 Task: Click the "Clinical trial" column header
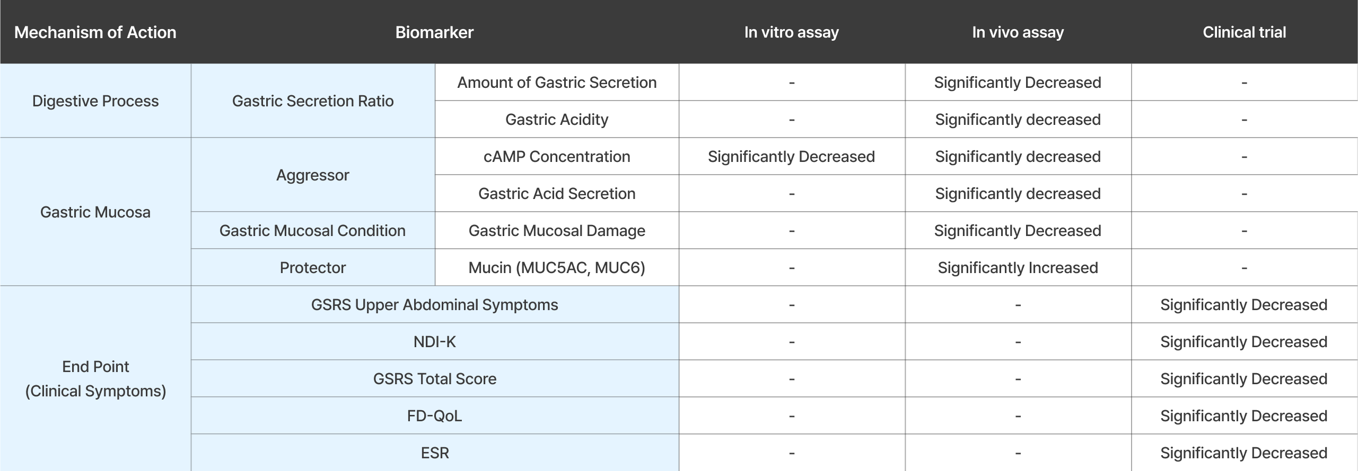tap(1244, 32)
